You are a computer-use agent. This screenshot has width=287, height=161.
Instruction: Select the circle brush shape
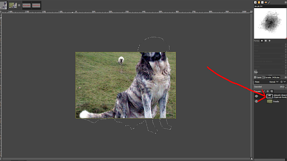(x=262, y=41)
